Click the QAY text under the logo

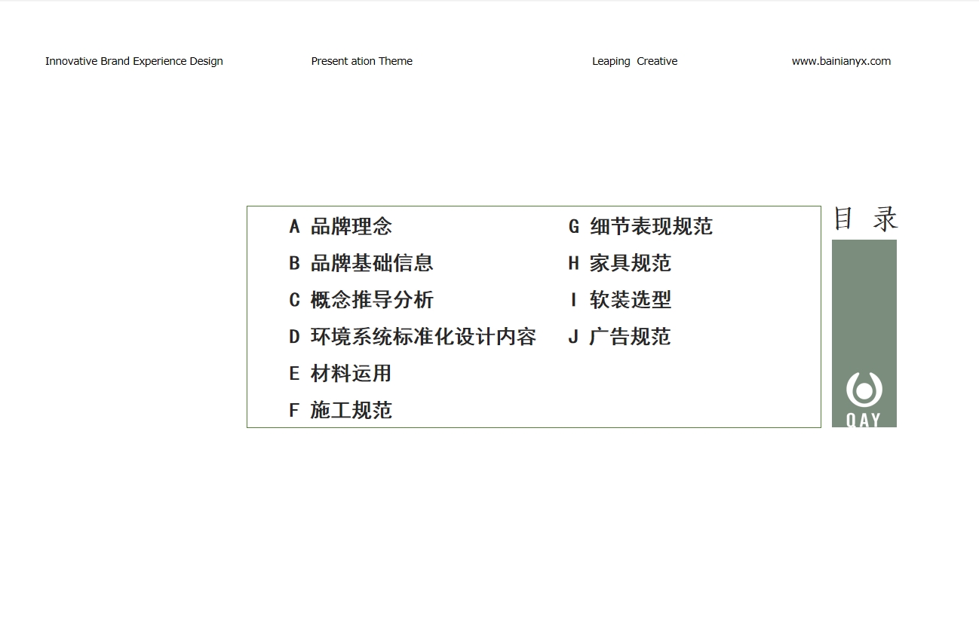click(x=864, y=421)
